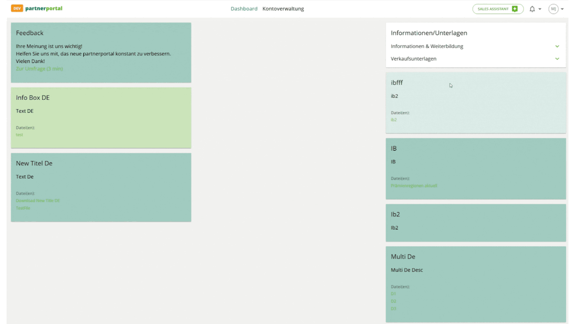Open the dropdown caret next to the bell
This screenshot has width=575, height=324.
540,9
